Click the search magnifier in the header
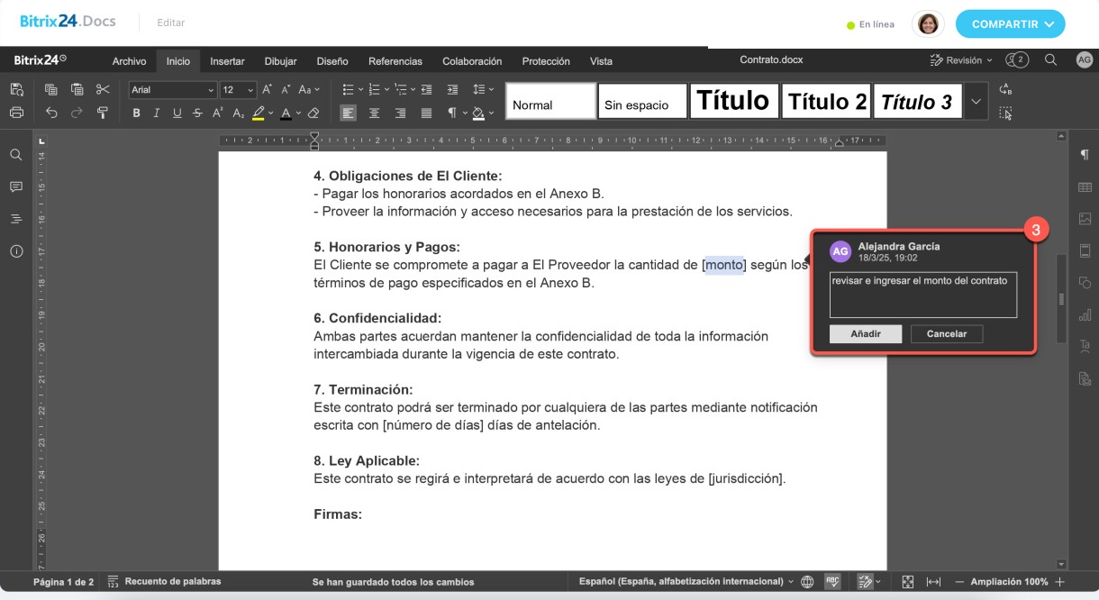This screenshot has height=600, width=1099. pyautogui.click(x=1050, y=60)
